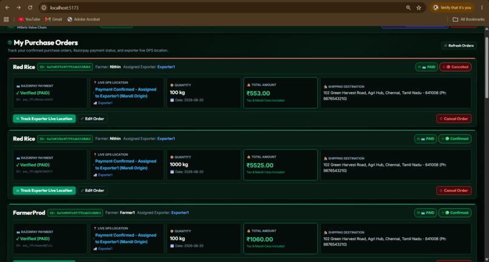The height and width of the screenshot is (262, 489).
Task: Open the zoom magnifier icon in address bar
Action: tap(408, 7)
